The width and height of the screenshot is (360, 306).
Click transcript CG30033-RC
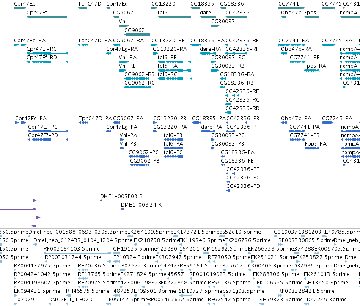coord(228,58)
